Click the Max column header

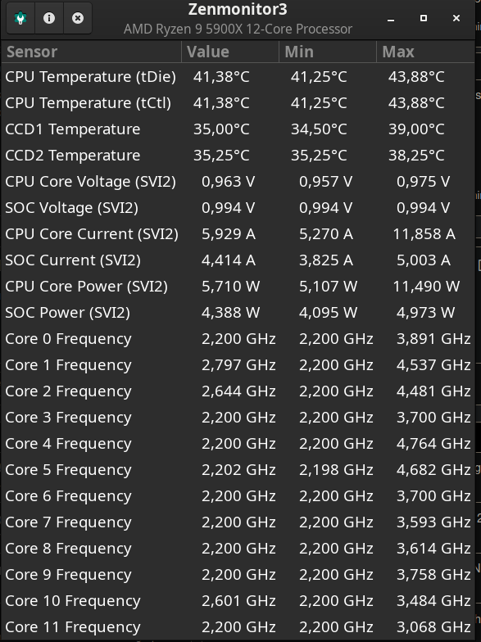point(425,52)
